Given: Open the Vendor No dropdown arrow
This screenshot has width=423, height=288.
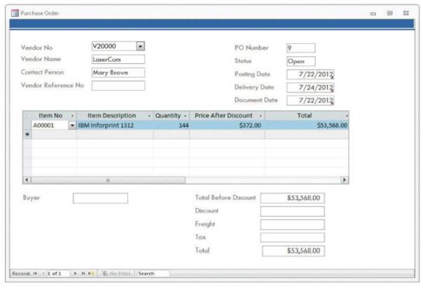Looking at the screenshot, I should click(141, 46).
